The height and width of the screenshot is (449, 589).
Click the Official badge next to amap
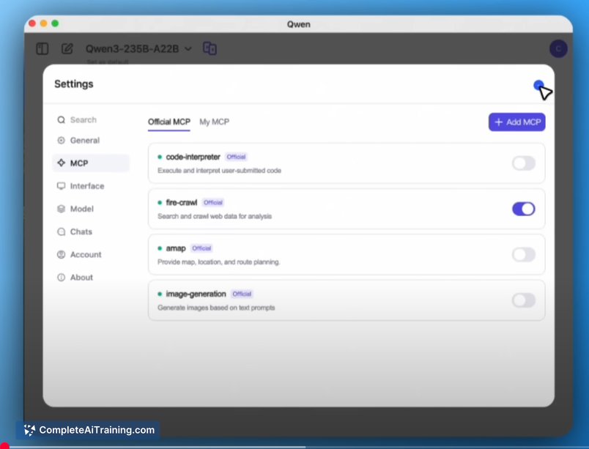(x=201, y=248)
